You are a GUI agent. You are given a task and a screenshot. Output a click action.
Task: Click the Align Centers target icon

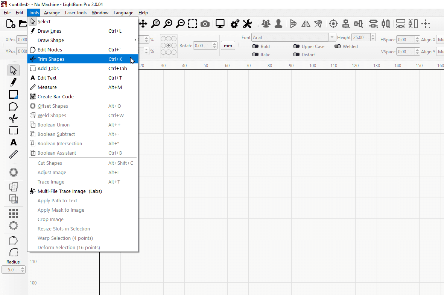(333, 24)
